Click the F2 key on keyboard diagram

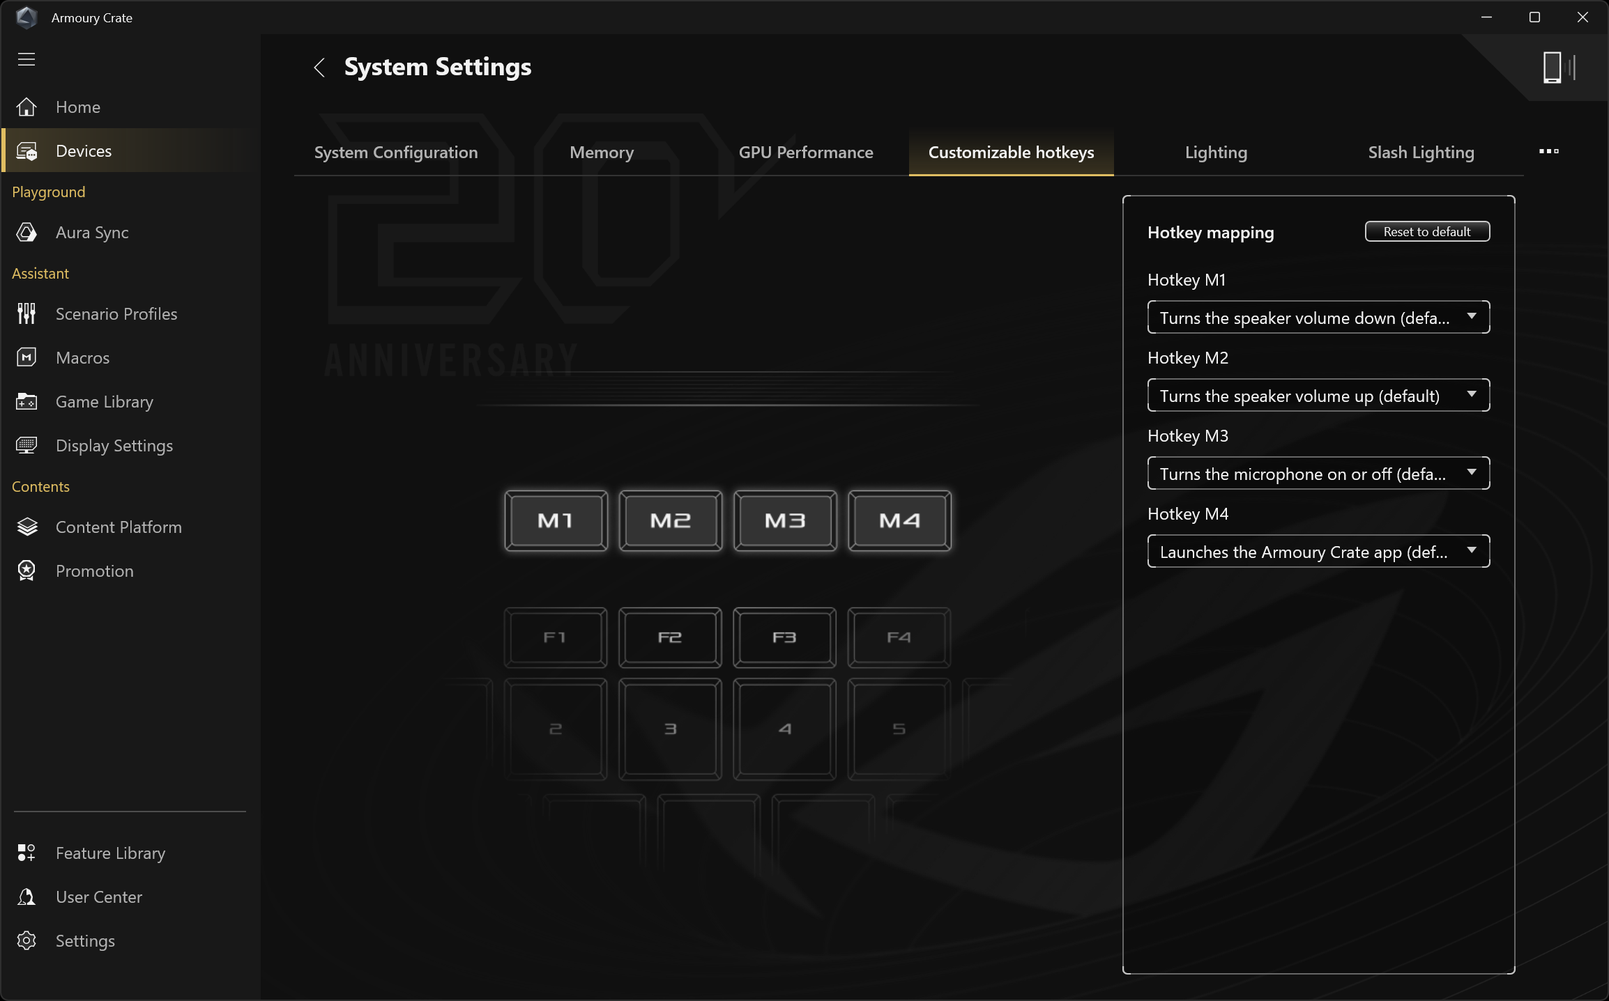pyautogui.click(x=670, y=637)
